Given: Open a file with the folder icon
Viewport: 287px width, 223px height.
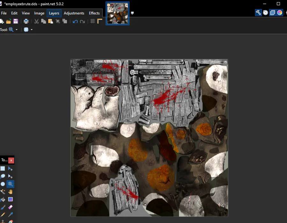Looking at the screenshot, I should (x=8, y=21).
